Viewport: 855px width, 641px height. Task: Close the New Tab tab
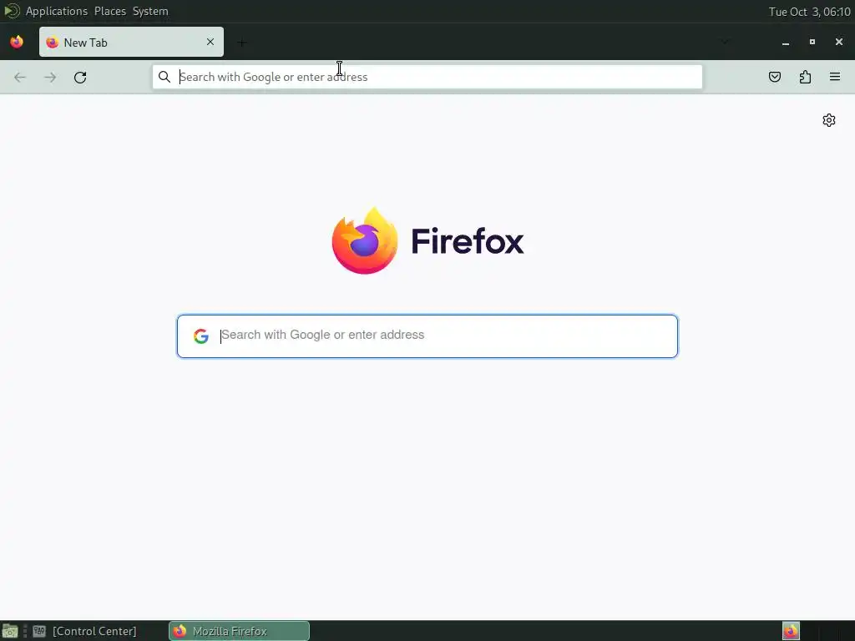[x=210, y=42]
